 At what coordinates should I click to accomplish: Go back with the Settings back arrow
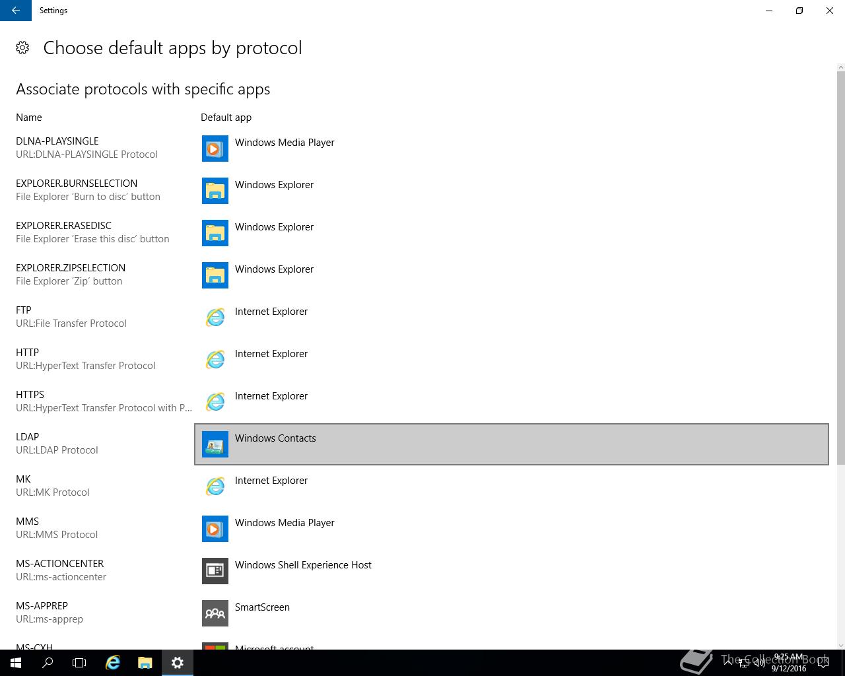16,11
